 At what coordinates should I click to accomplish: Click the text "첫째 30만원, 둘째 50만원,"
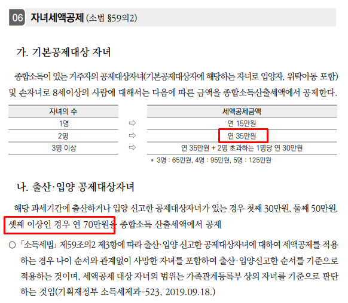coord(292,209)
